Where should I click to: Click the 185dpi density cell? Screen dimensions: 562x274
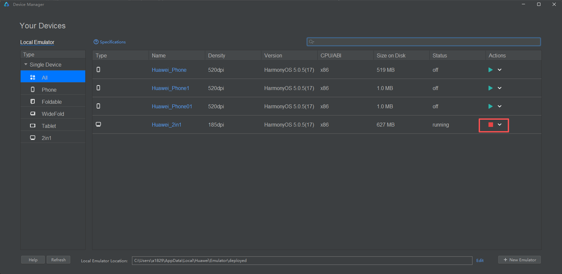(x=216, y=125)
